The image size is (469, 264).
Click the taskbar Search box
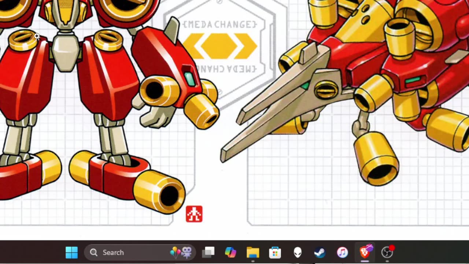140,252
